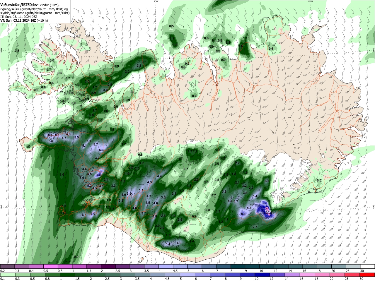Click the '15W' longitude label

click(310, 1)
